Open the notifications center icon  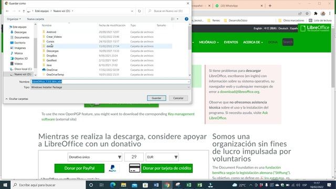(329, 185)
